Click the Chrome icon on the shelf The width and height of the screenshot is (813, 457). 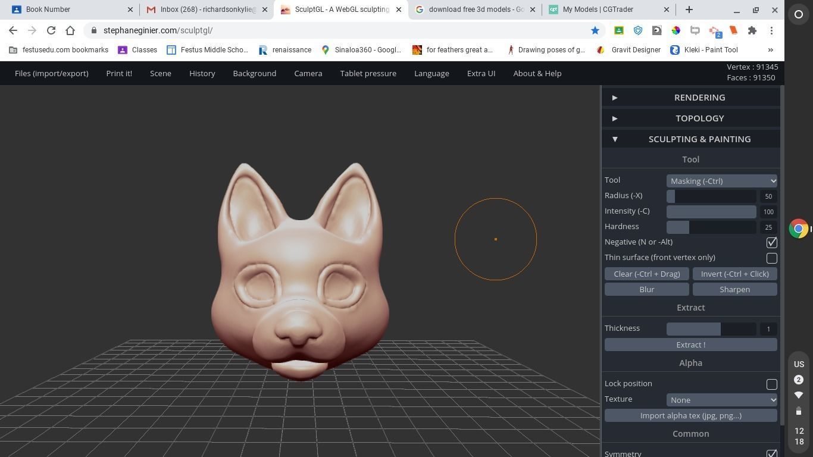coord(799,228)
